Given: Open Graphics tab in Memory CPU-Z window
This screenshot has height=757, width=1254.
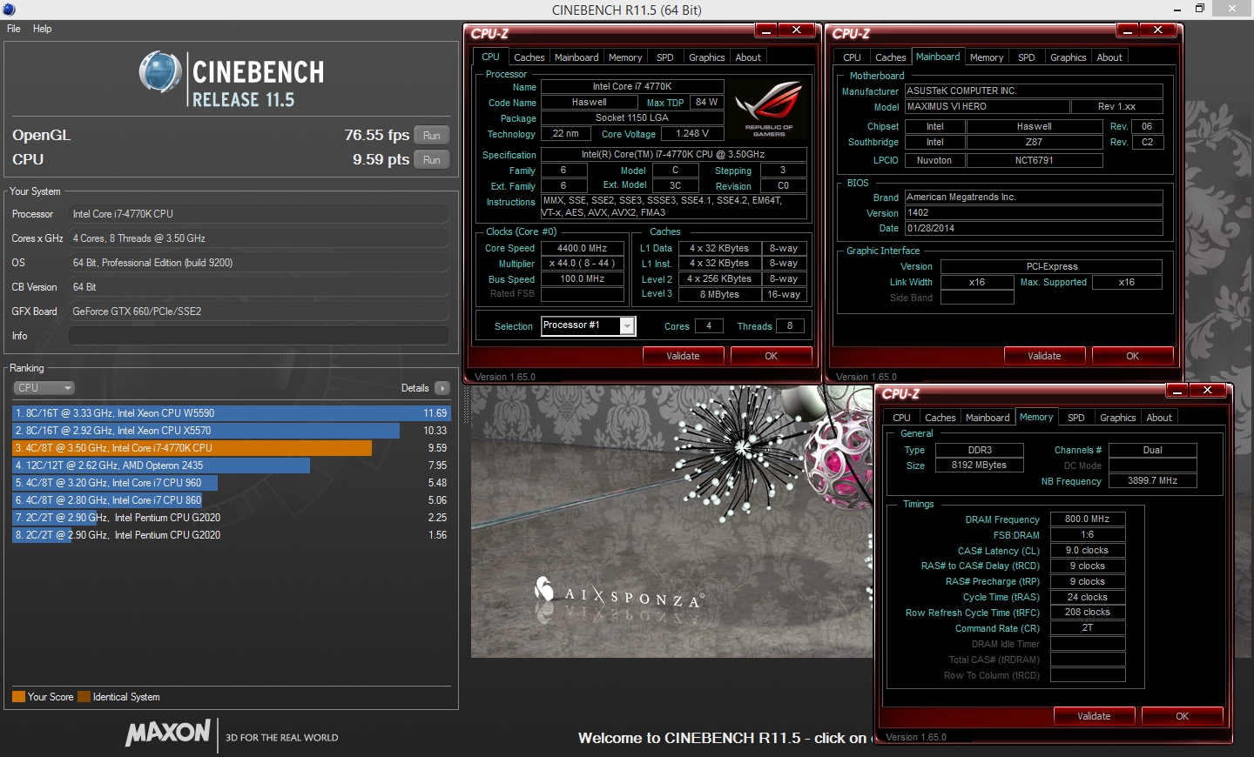Looking at the screenshot, I should [1117, 418].
